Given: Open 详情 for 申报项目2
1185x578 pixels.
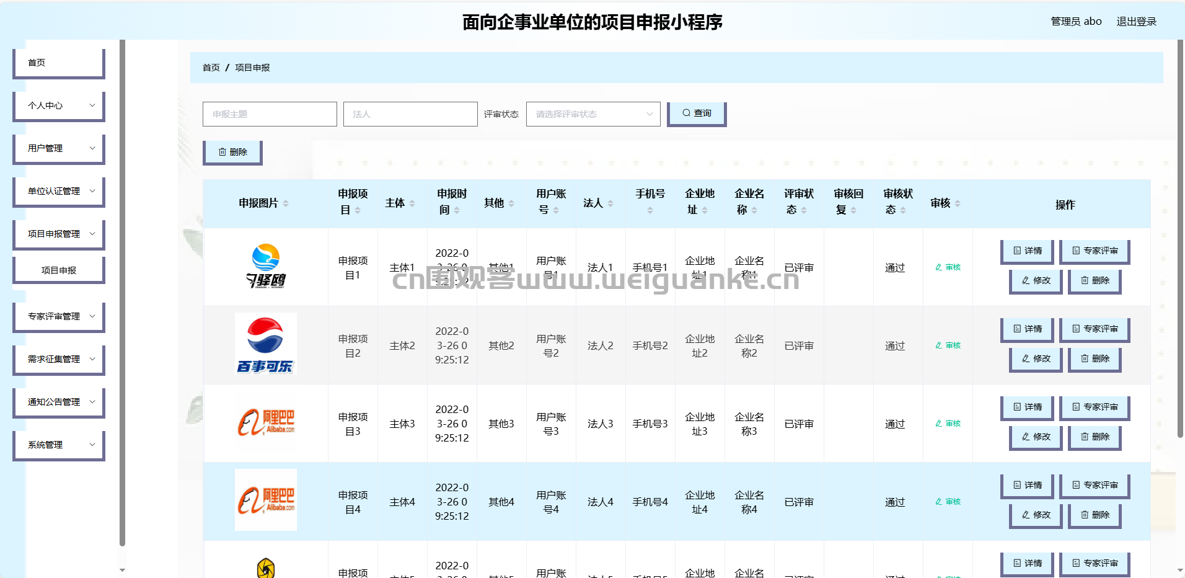Looking at the screenshot, I should point(1028,329).
